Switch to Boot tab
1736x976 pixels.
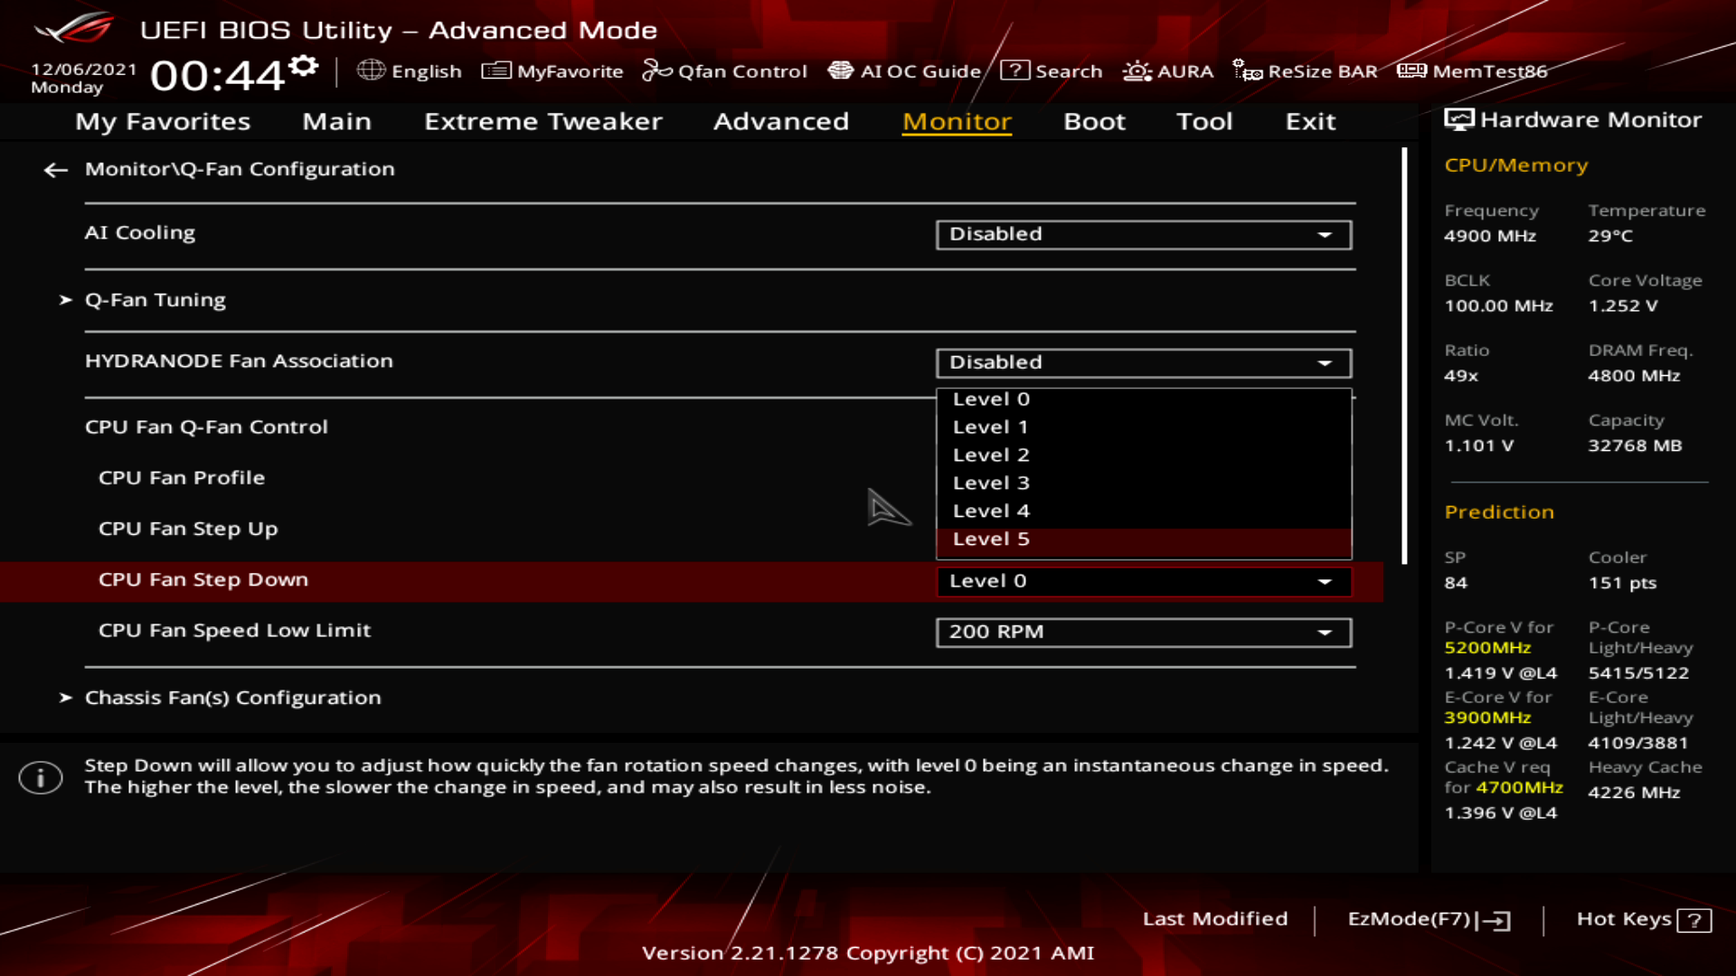[1094, 122]
